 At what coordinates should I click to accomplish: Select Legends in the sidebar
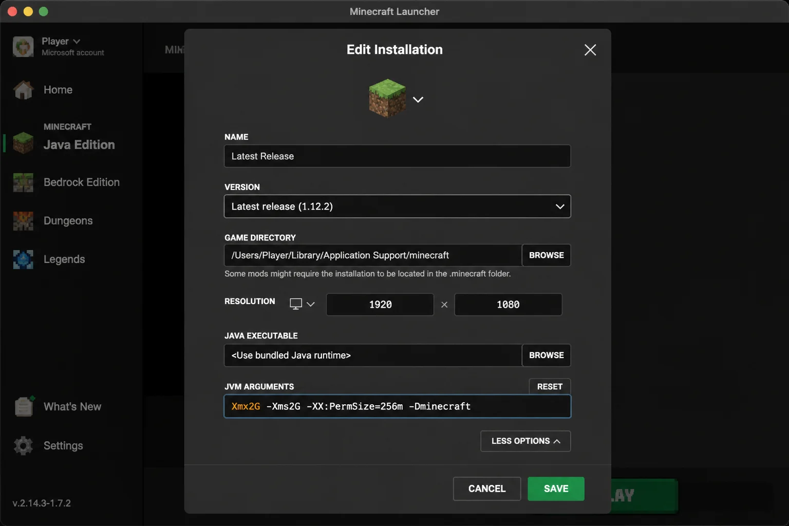tap(64, 259)
